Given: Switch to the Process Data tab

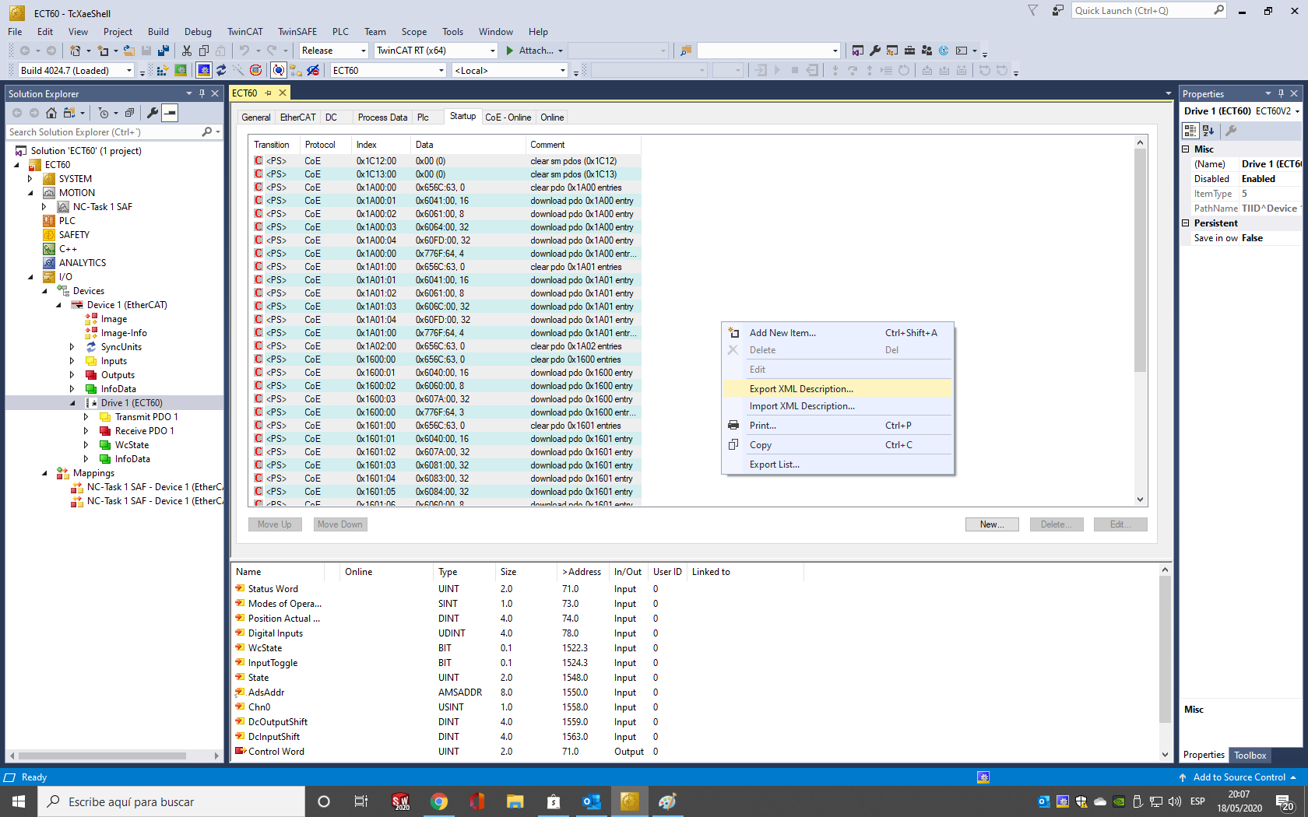Looking at the screenshot, I should point(382,117).
